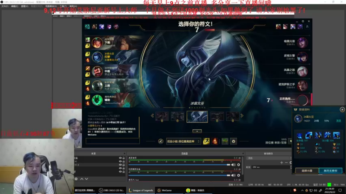Click the 辅助 Thresh teammate portrait
Screen dimensions: 346x194
(97, 100)
